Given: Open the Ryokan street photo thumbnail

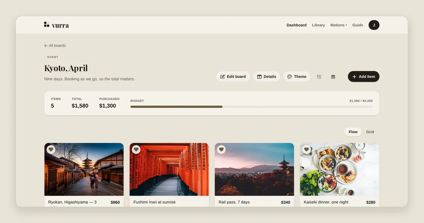Looking at the screenshot, I should tap(84, 169).
